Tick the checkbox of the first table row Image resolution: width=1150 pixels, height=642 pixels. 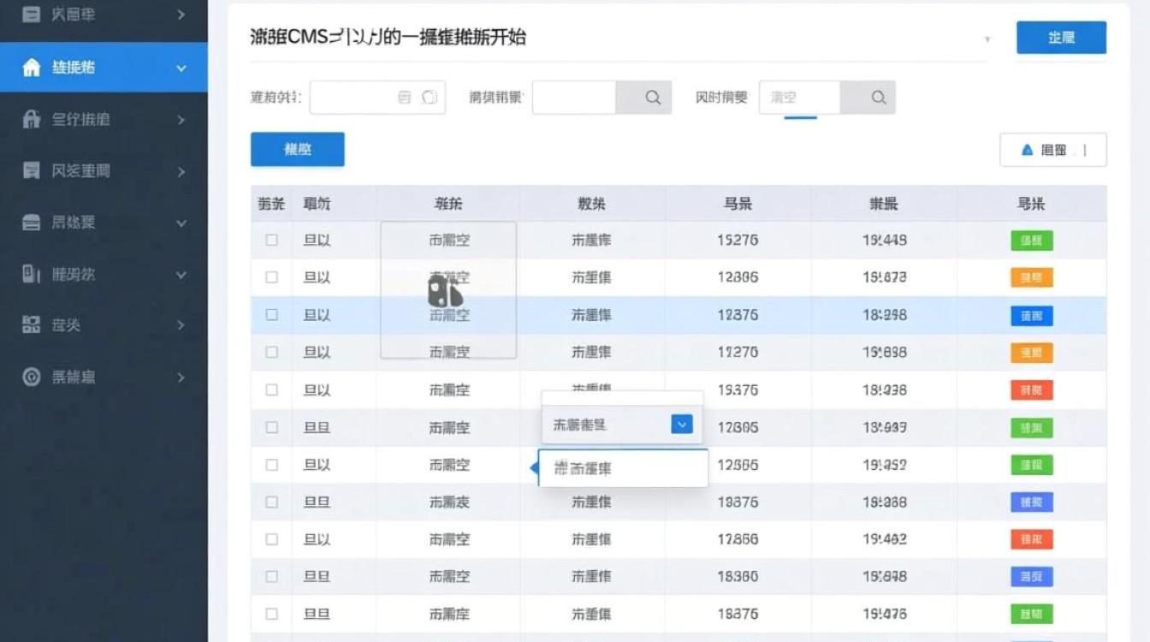click(271, 241)
